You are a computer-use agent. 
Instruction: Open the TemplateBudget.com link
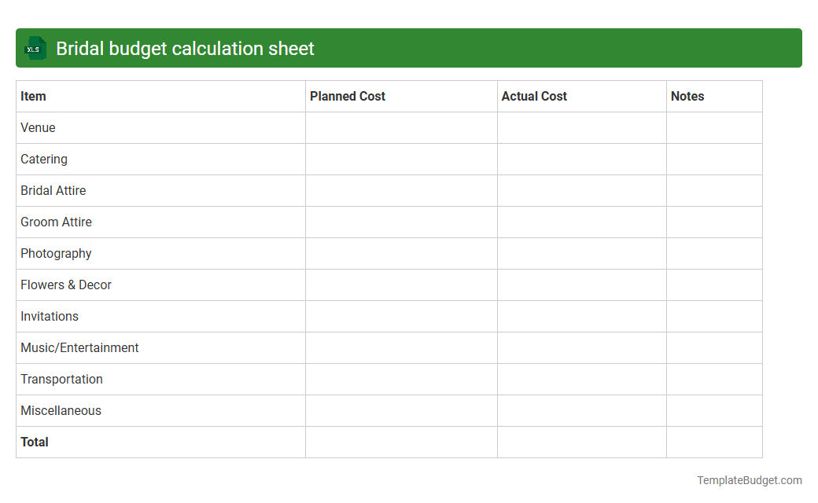(x=749, y=479)
